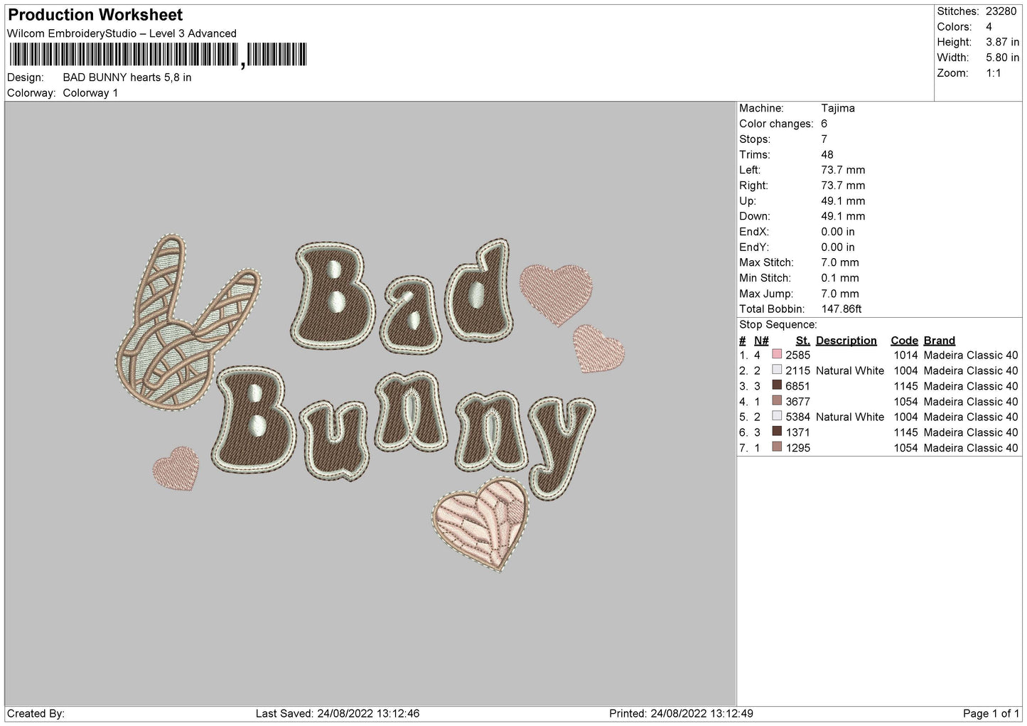
Task: Click the small pink heart left of Bunny
Action: coord(176,469)
